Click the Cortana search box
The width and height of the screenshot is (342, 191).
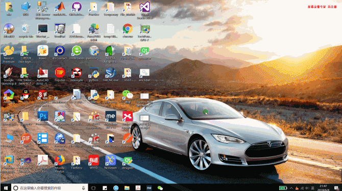(x=50, y=188)
